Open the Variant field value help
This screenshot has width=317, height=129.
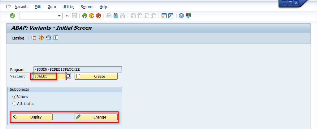(68, 76)
